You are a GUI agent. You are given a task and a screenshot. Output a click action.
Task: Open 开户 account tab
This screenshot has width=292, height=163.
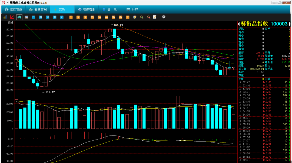(132, 9)
